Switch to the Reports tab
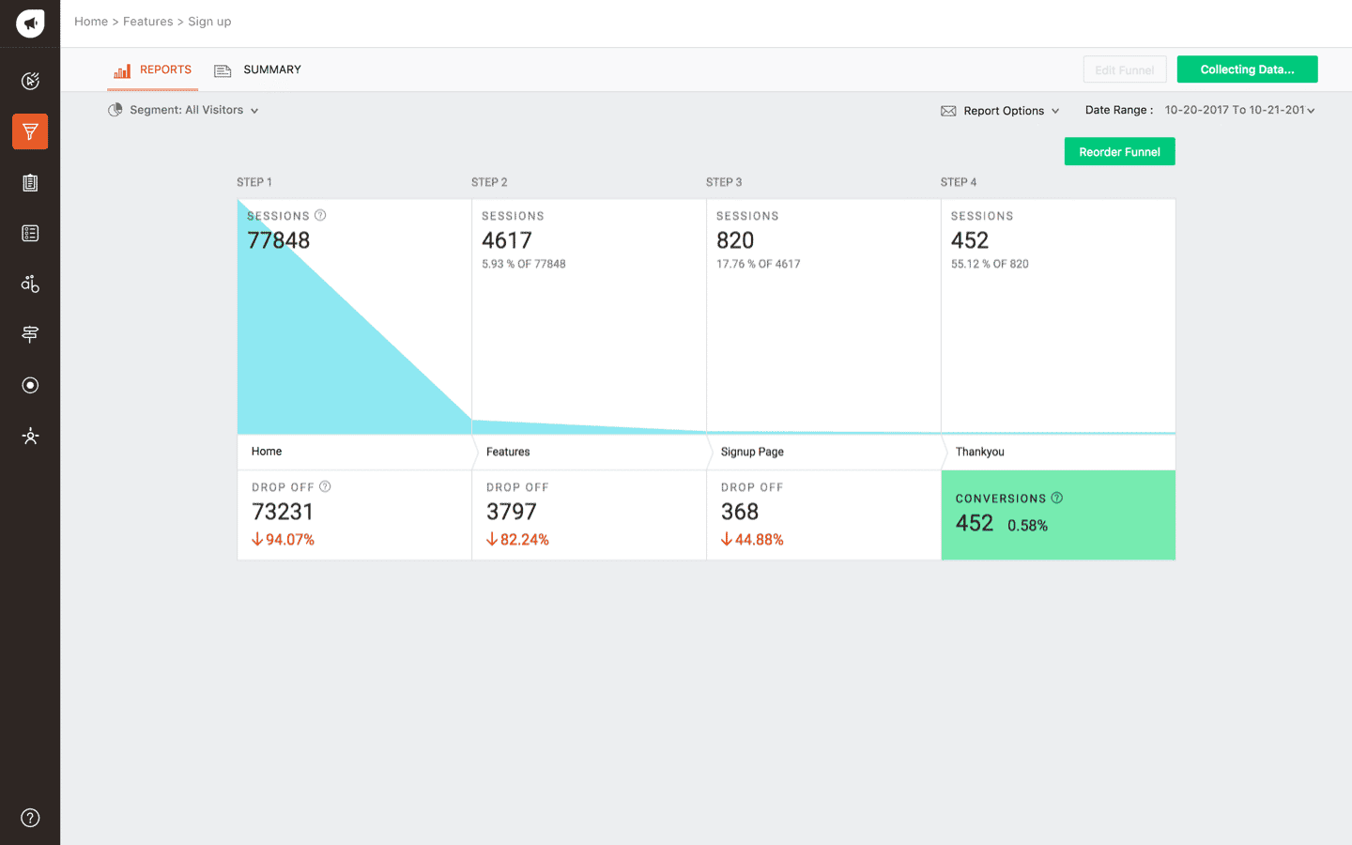Image resolution: width=1352 pixels, height=845 pixels. pos(153,69)
